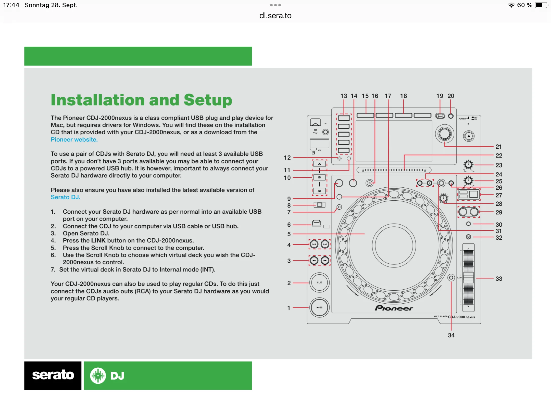Click the Serato DJ waveform circle icon
551x413 pixels.
click(98, 376)
